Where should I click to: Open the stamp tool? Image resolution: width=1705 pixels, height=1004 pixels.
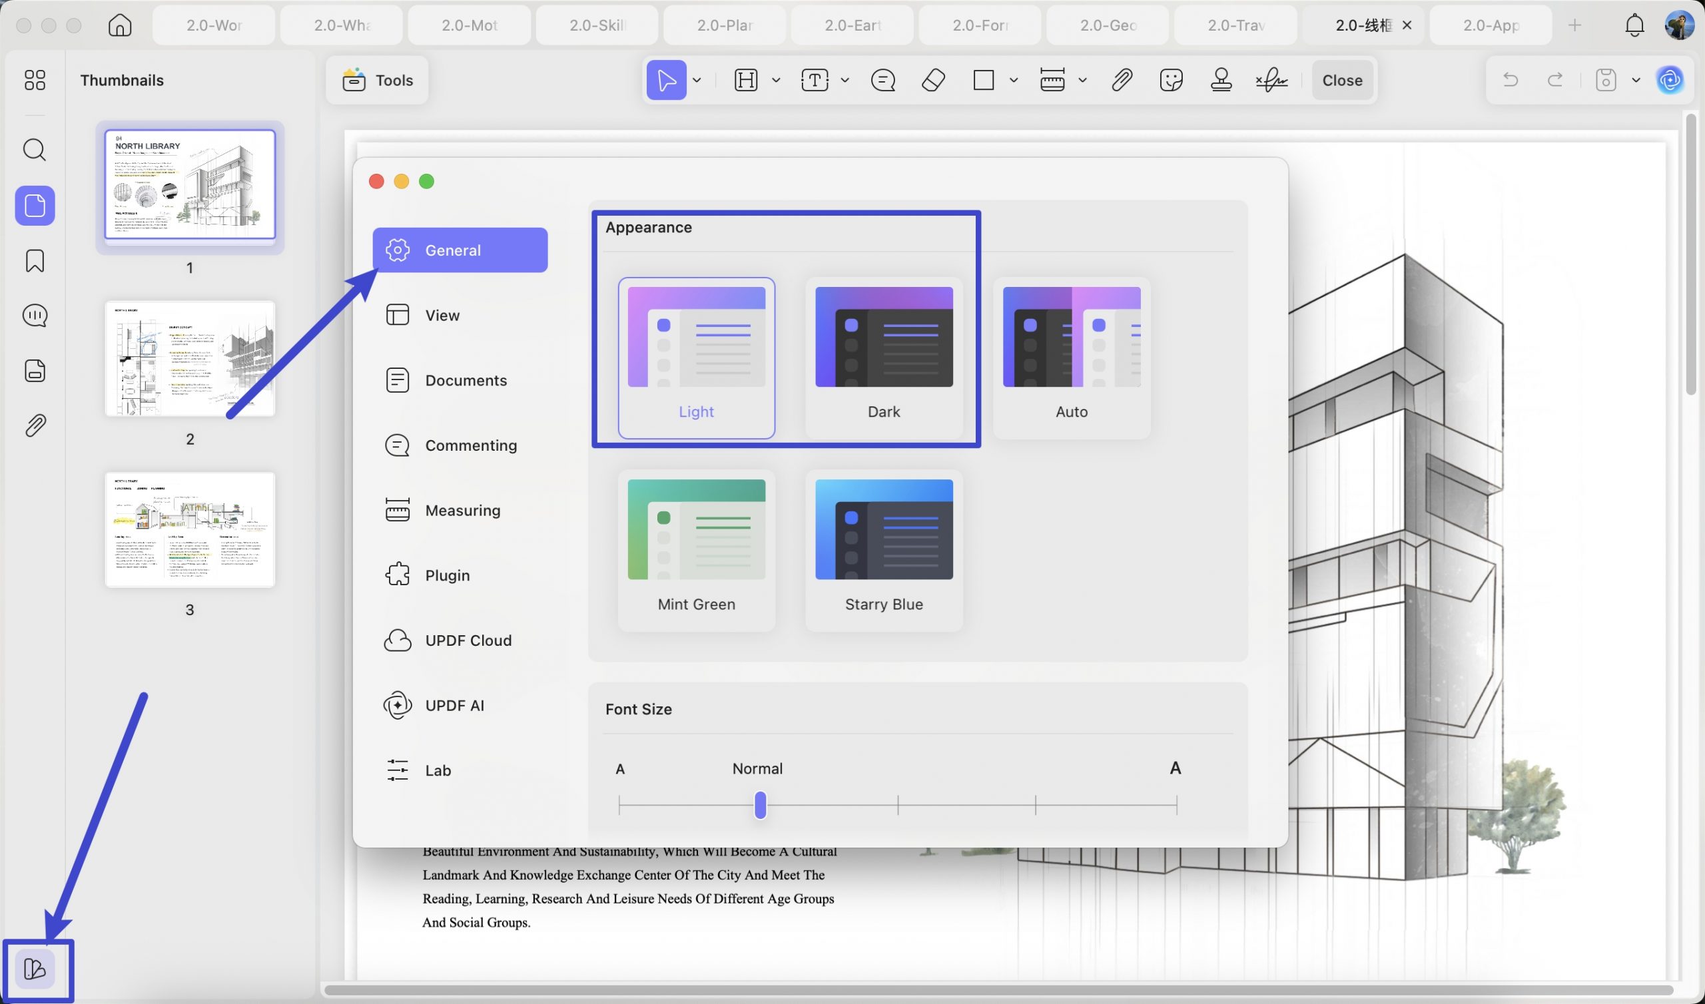tap(1221, 80)
